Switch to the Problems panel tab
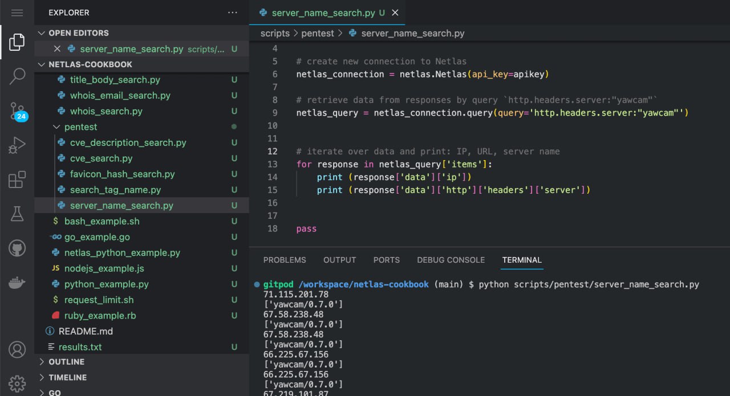Viewport: 730px width, 396px height. [285, 260]
